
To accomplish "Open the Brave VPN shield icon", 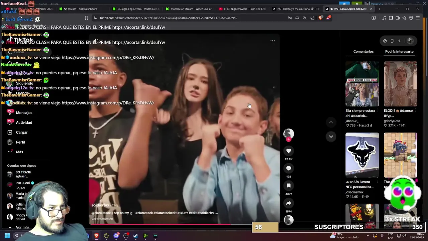I will pos(411,18).
